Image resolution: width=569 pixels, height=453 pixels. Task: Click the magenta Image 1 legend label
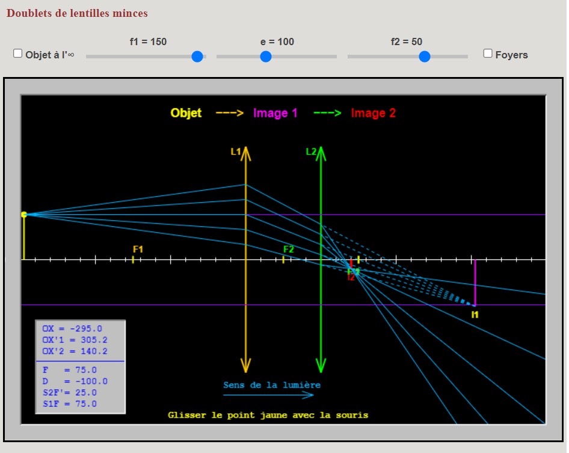pos(275,113)
